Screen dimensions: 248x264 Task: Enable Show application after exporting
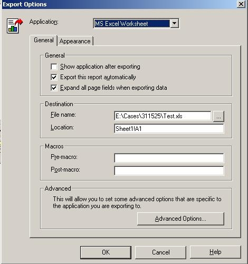[x=54, y=67]
